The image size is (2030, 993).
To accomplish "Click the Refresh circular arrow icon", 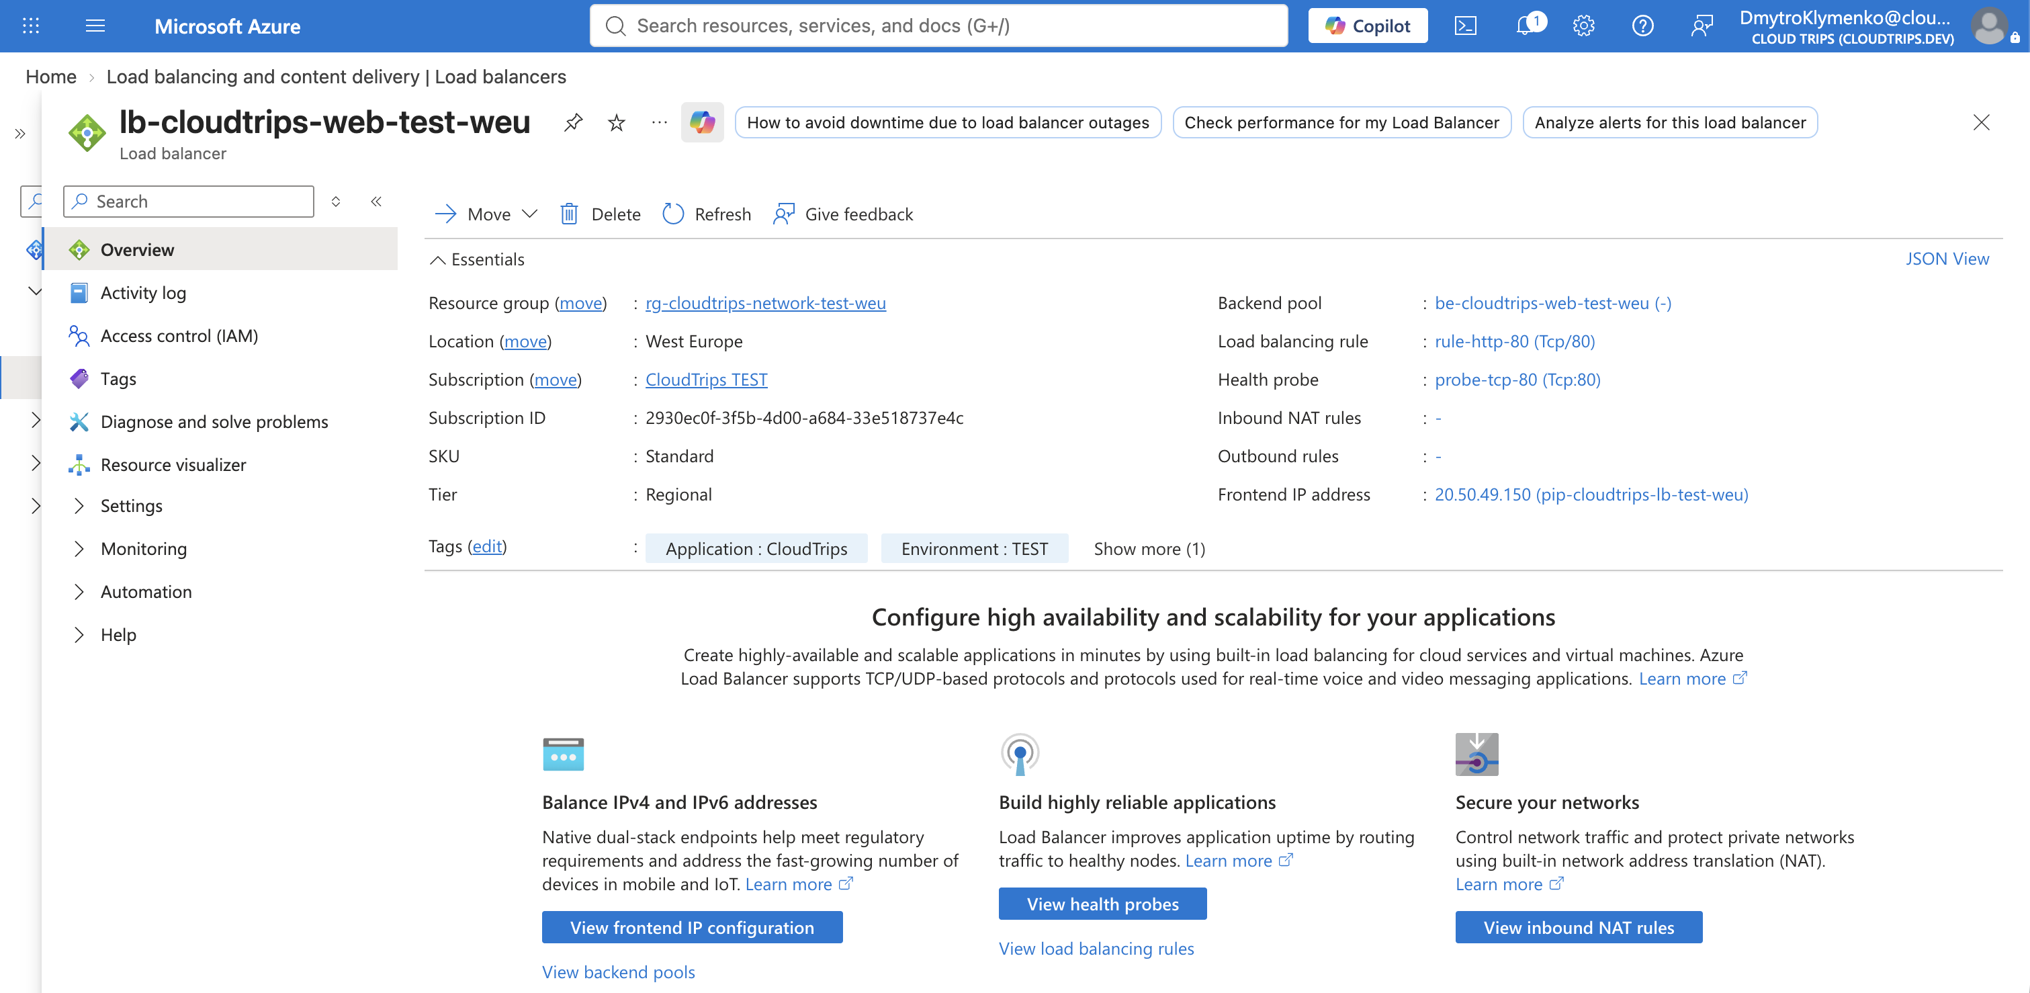I will click(673, 214).
